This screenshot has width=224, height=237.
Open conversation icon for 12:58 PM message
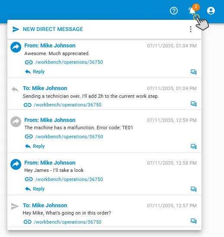(x=193, y=189)
